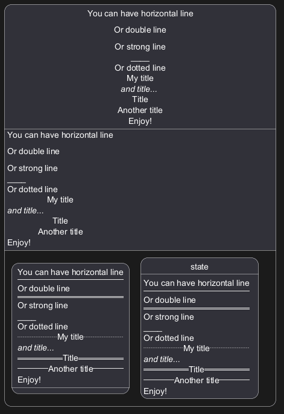Click 'Or double line' in bottom-left box
Image resolution: width=284 pixels, height=414 pixels.
[44, 288]
